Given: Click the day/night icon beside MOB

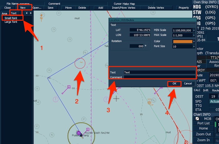Looking at the screenshot, I should (x=197, y=119).
